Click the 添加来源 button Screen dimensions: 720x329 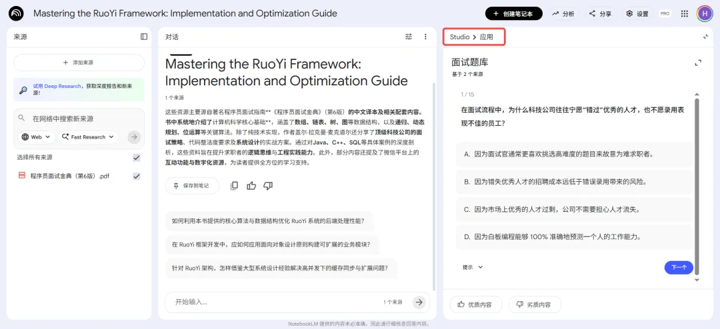[x=79, y=63]
